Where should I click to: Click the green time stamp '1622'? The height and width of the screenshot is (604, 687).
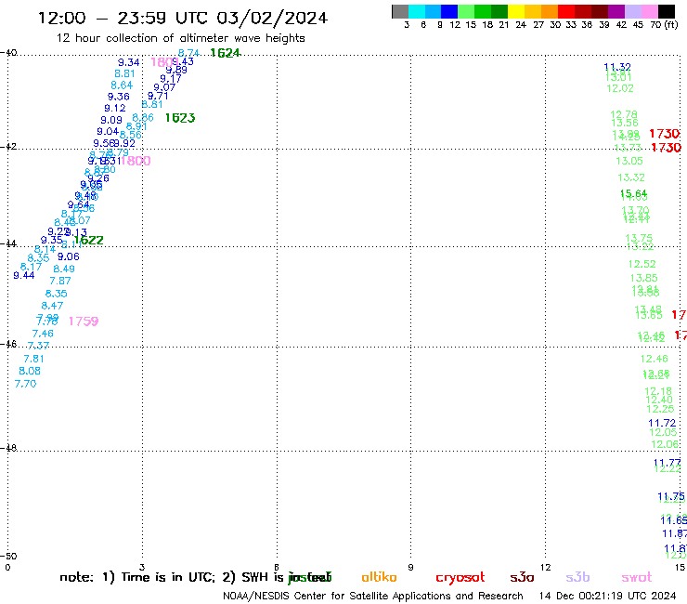[x=88, y=241]
